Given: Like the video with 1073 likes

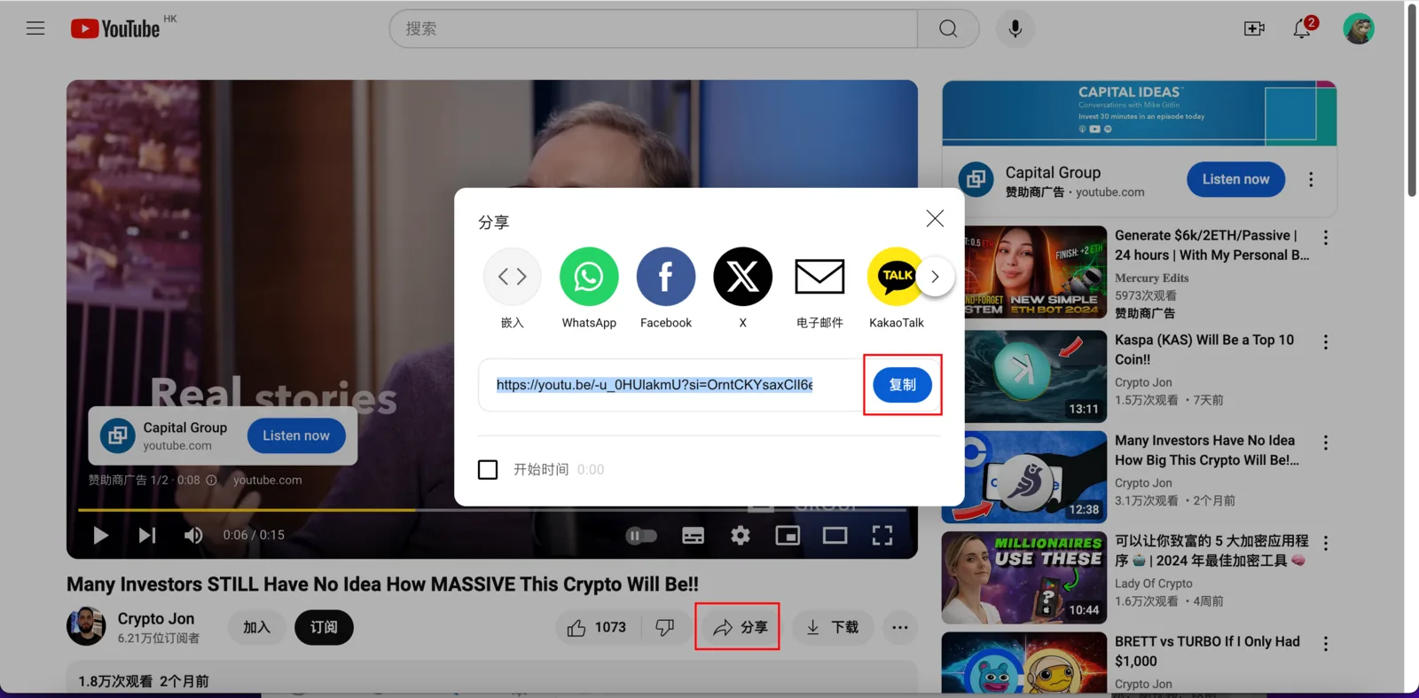Looking at the screenshot, I should [596, 627].
